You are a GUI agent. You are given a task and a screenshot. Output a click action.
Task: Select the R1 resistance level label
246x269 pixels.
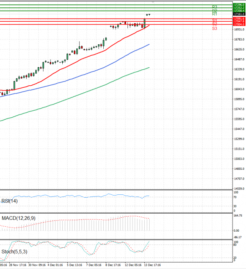coord(214,14)
